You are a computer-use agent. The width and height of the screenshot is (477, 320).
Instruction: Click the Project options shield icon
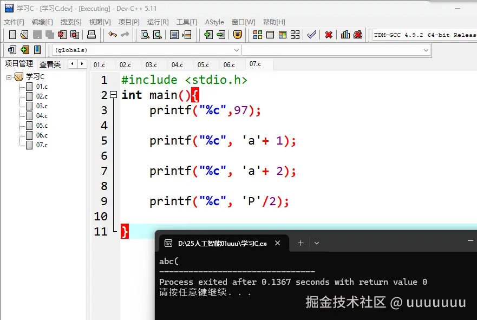pyautogui.click(x=238, y=35)
